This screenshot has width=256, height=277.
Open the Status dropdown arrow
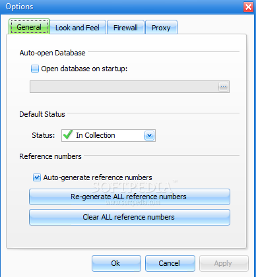tap(149, 135)
